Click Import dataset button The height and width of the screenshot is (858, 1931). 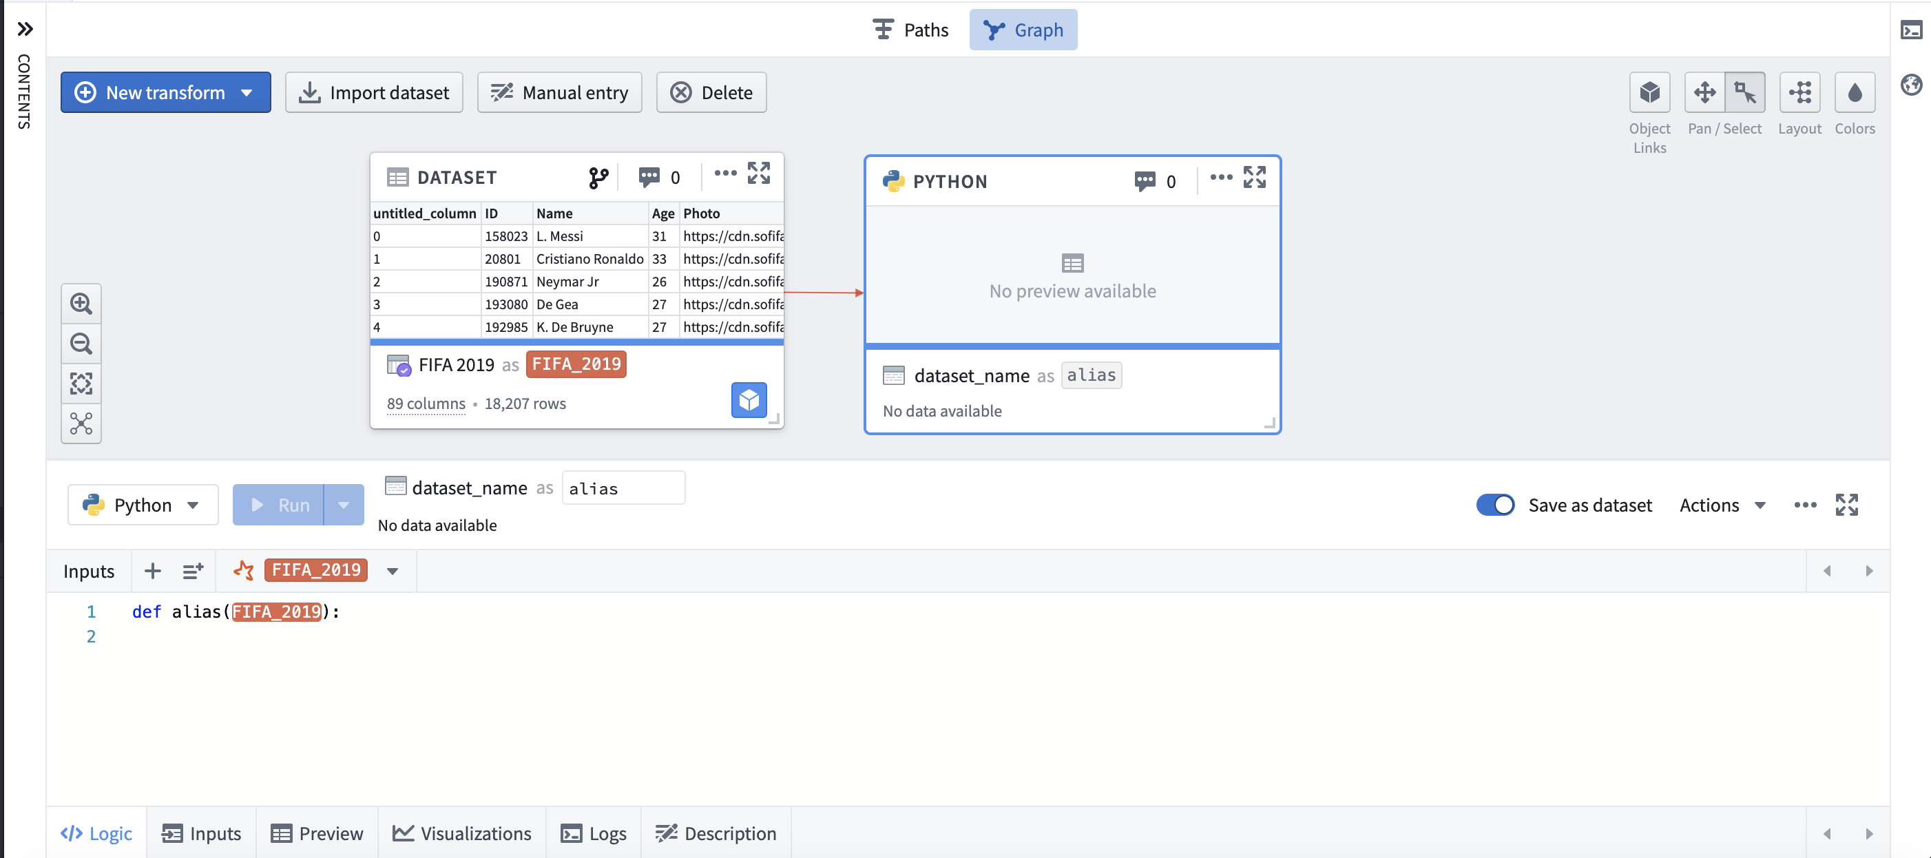(374, 93)
